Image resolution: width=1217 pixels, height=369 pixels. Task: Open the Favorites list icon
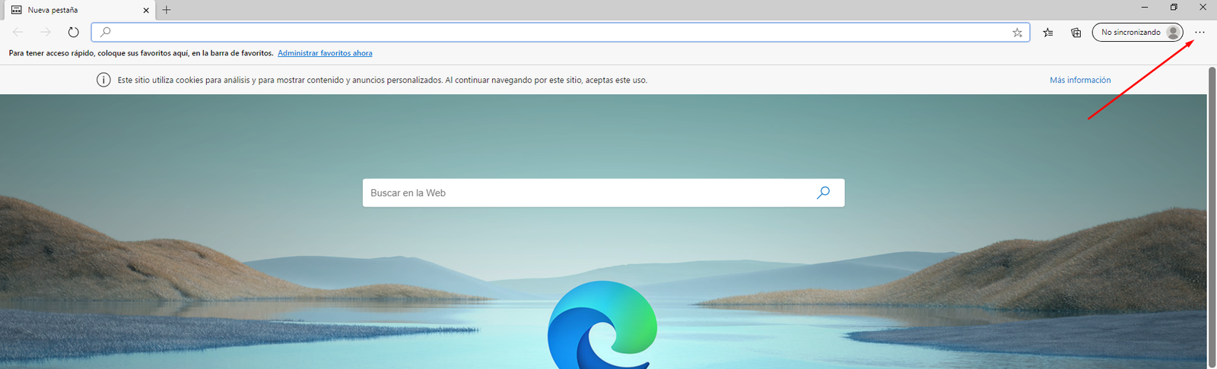coord(1048,33)
